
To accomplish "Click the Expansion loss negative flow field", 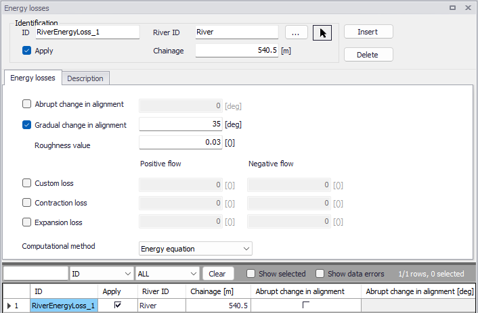I will pos(289,222).
